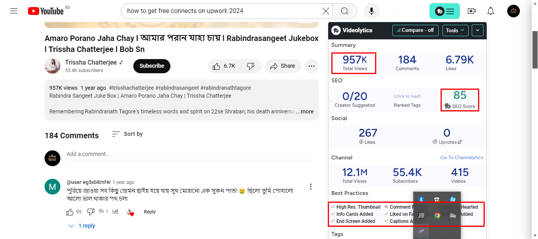Open the purple feather tray icon
The height and width of the screenshot is (239, 538).
421,231
